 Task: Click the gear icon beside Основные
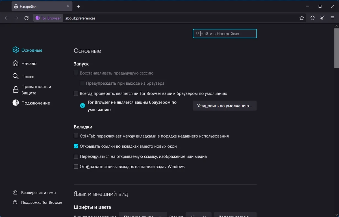click(x=16, y=50)
